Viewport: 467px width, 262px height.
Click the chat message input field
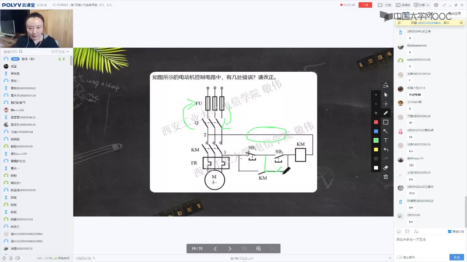(x=430, y=245)
